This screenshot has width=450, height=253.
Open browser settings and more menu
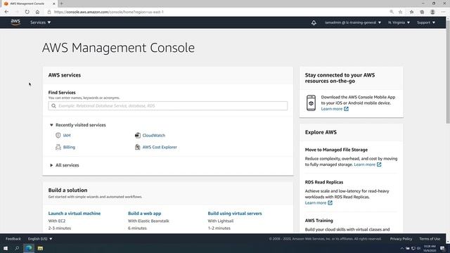(x=444, y=12)
